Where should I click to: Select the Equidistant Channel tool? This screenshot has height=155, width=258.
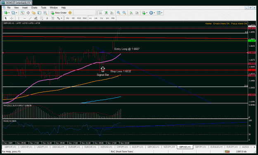pyautogui.click(x=36, y=18)
